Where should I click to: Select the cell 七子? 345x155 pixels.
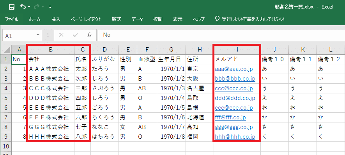[x=83, y=127]
